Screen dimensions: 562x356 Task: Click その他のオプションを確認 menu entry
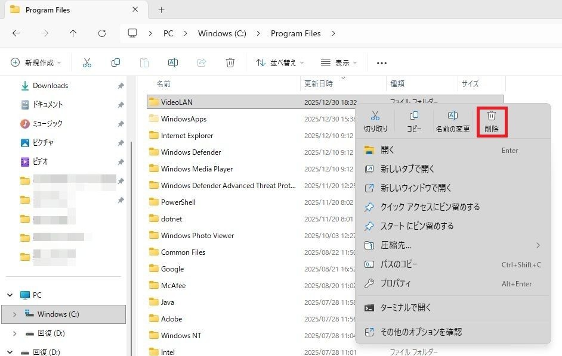pyautogui.click(x=421, y=332)
